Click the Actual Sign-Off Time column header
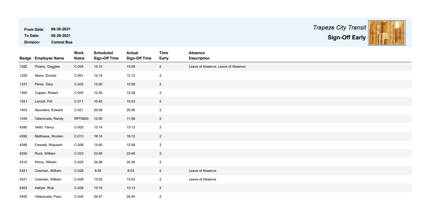The height and width of the screenshot is (210, 427). pyautogui.click(x=139, y=55)
